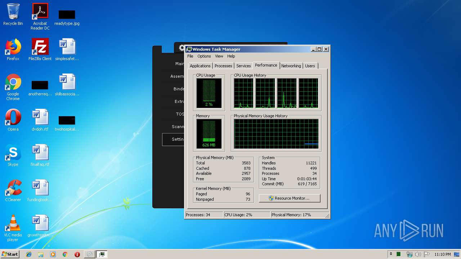Click the 11:10 PM taskbar clock

tap(443, 254)
